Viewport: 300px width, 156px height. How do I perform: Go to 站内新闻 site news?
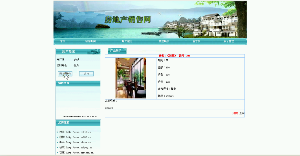[91, 41]
